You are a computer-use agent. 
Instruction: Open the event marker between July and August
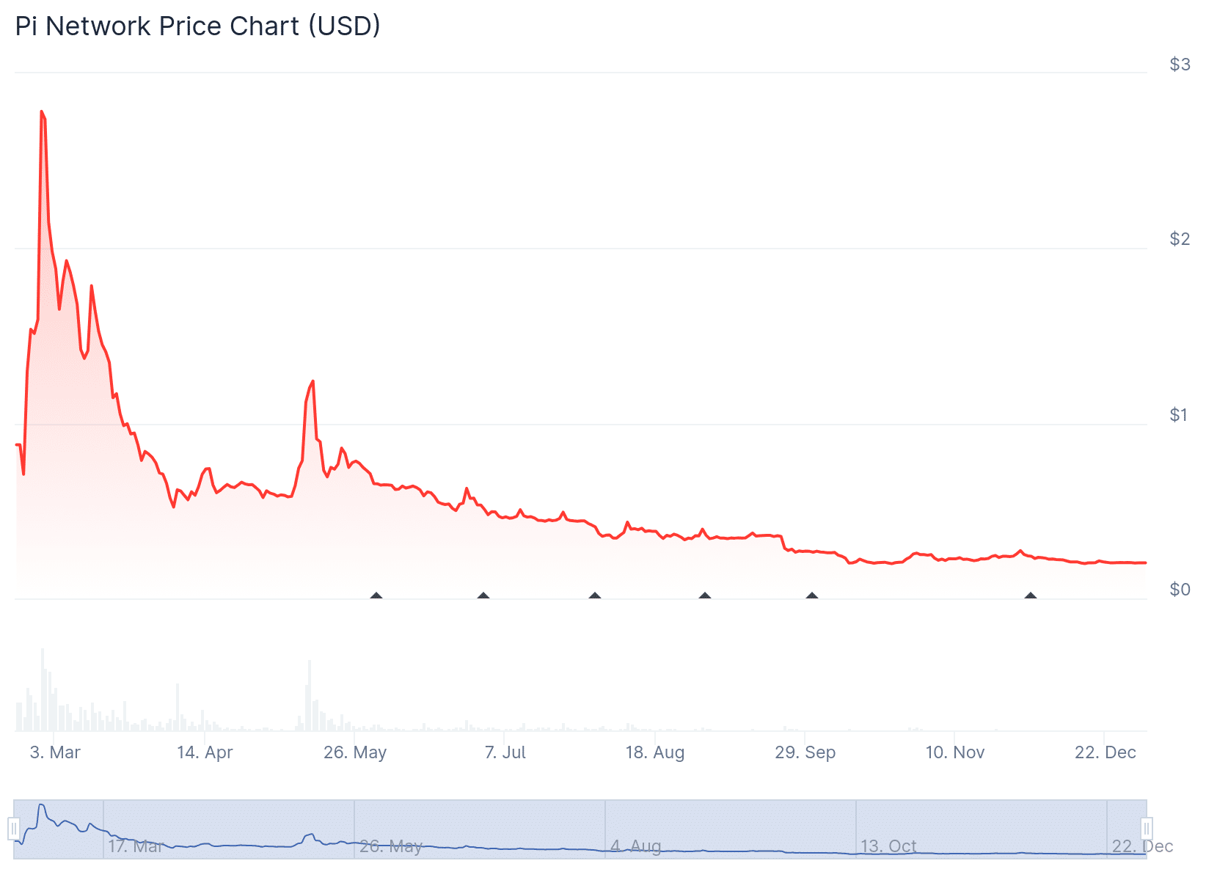tap(595, 596)
